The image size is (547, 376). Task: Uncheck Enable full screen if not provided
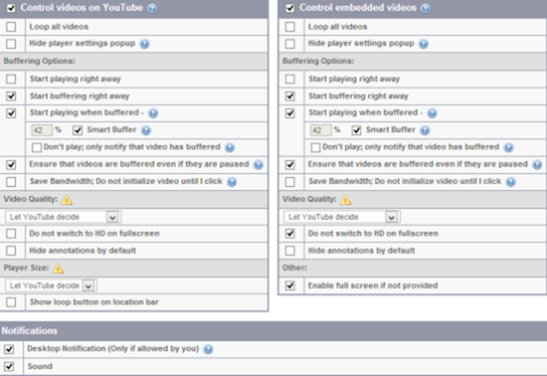pyautogui.click(x=289, y=285)
